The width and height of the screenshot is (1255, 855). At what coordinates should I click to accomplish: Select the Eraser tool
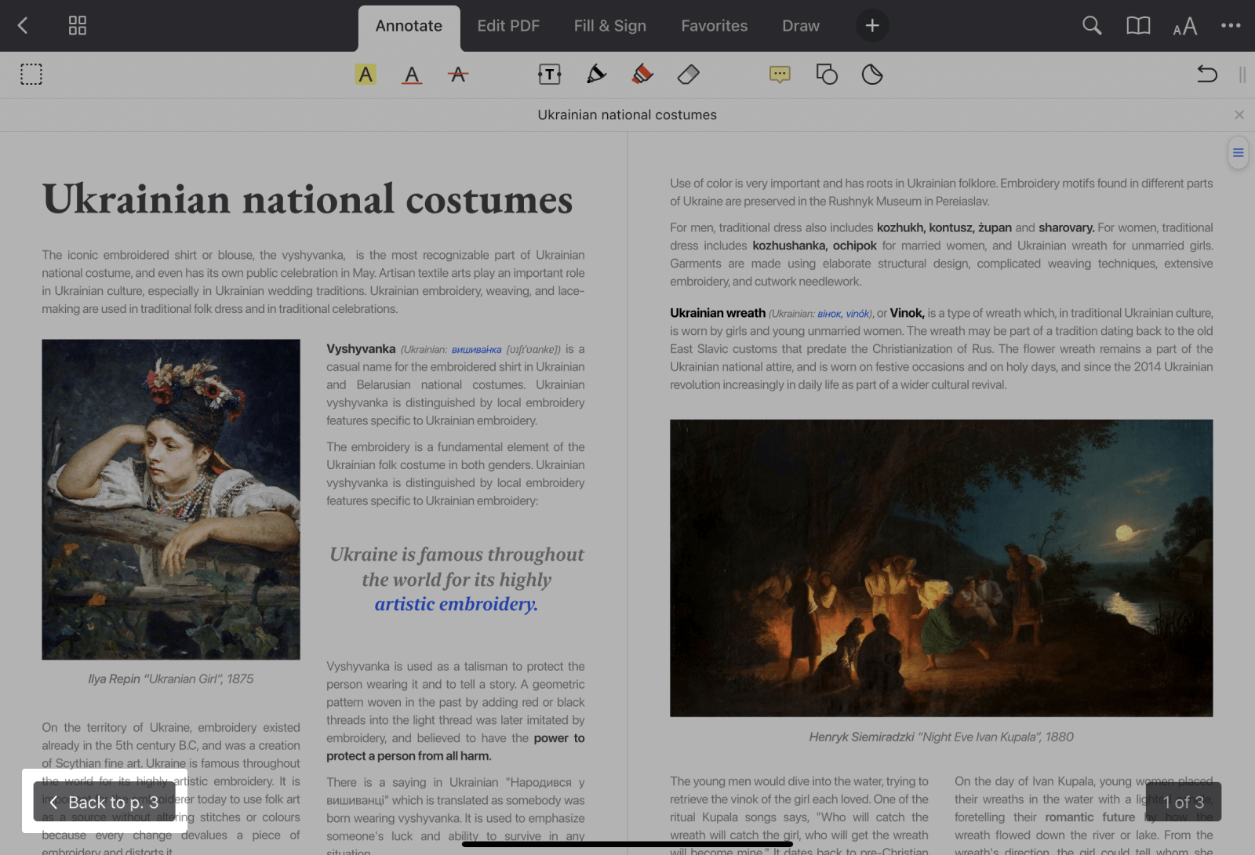(688, 75)
